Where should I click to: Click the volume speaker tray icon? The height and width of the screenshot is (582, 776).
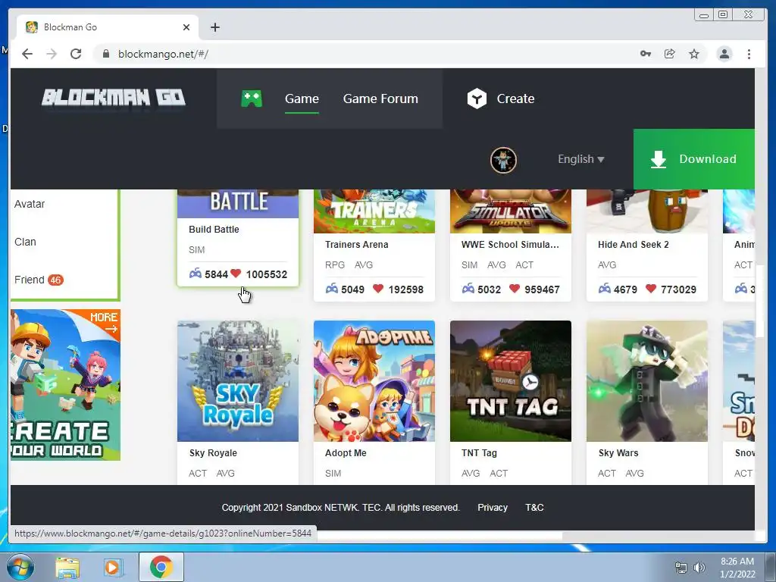699,568
